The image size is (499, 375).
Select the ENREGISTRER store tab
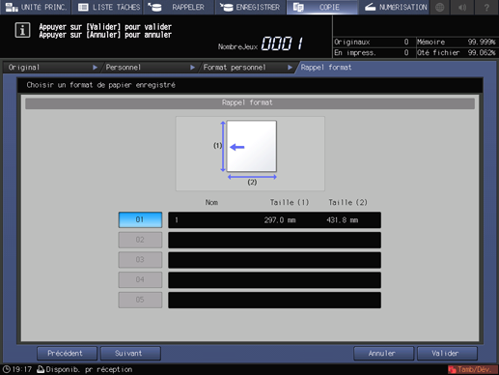250,7
